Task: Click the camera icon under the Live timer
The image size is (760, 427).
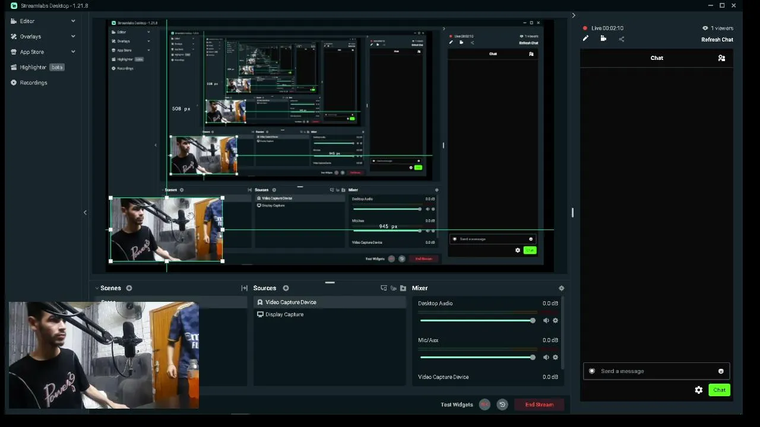Action: click(603, 39)
